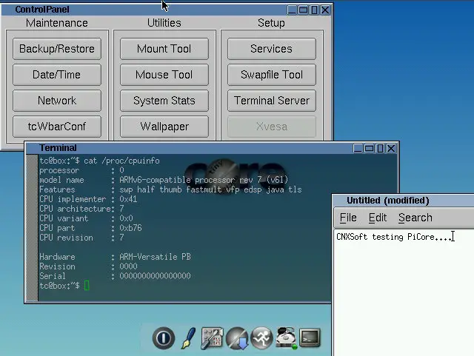Open Network configuration button
Screen dimensions: 474x356
(x=57, y=101)
